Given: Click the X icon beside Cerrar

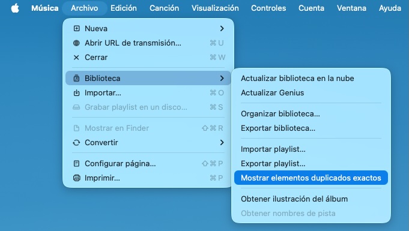Looking at the screenshot, I should [x=76, y=58].
